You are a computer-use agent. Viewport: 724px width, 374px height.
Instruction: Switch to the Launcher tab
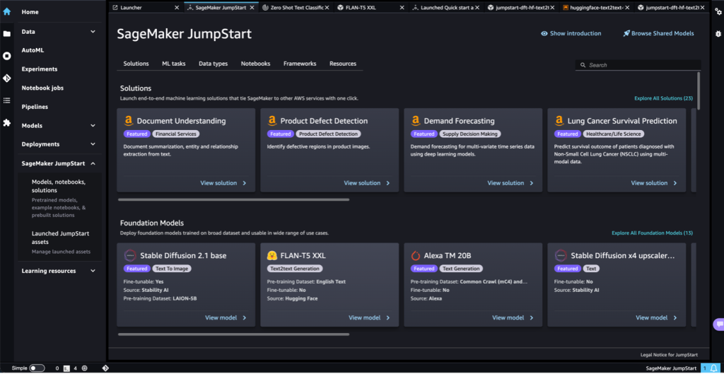click(x=145, y=7)
